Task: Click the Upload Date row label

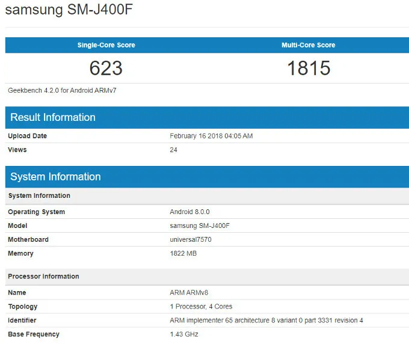Action: [x=28, y=136]
